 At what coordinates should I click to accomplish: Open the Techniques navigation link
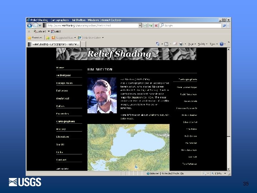[x=64, y=75]
